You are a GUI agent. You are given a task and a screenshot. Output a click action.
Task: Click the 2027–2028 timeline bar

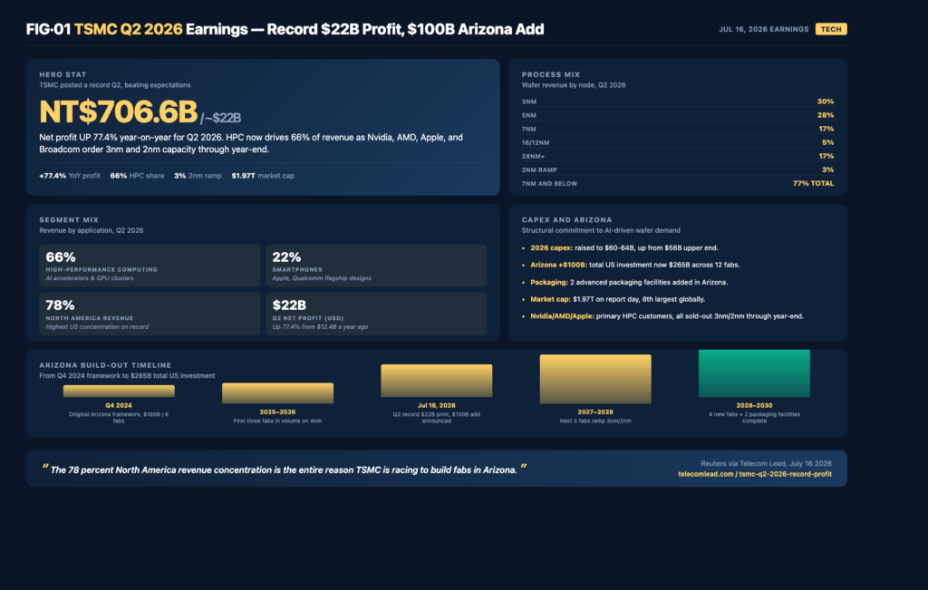click(x=595, y=380)
